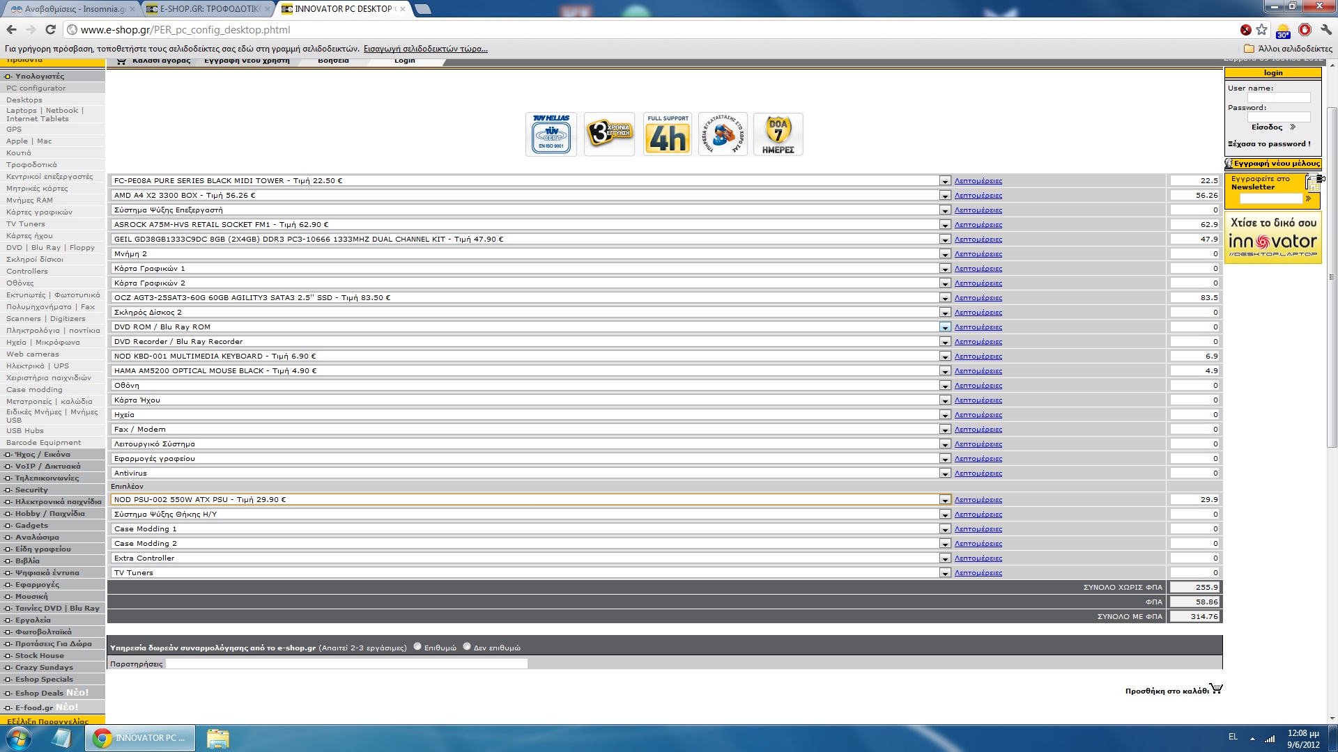Click the browser forward arrow
This screenshot has width=1338, height=752.
[31, 29]
